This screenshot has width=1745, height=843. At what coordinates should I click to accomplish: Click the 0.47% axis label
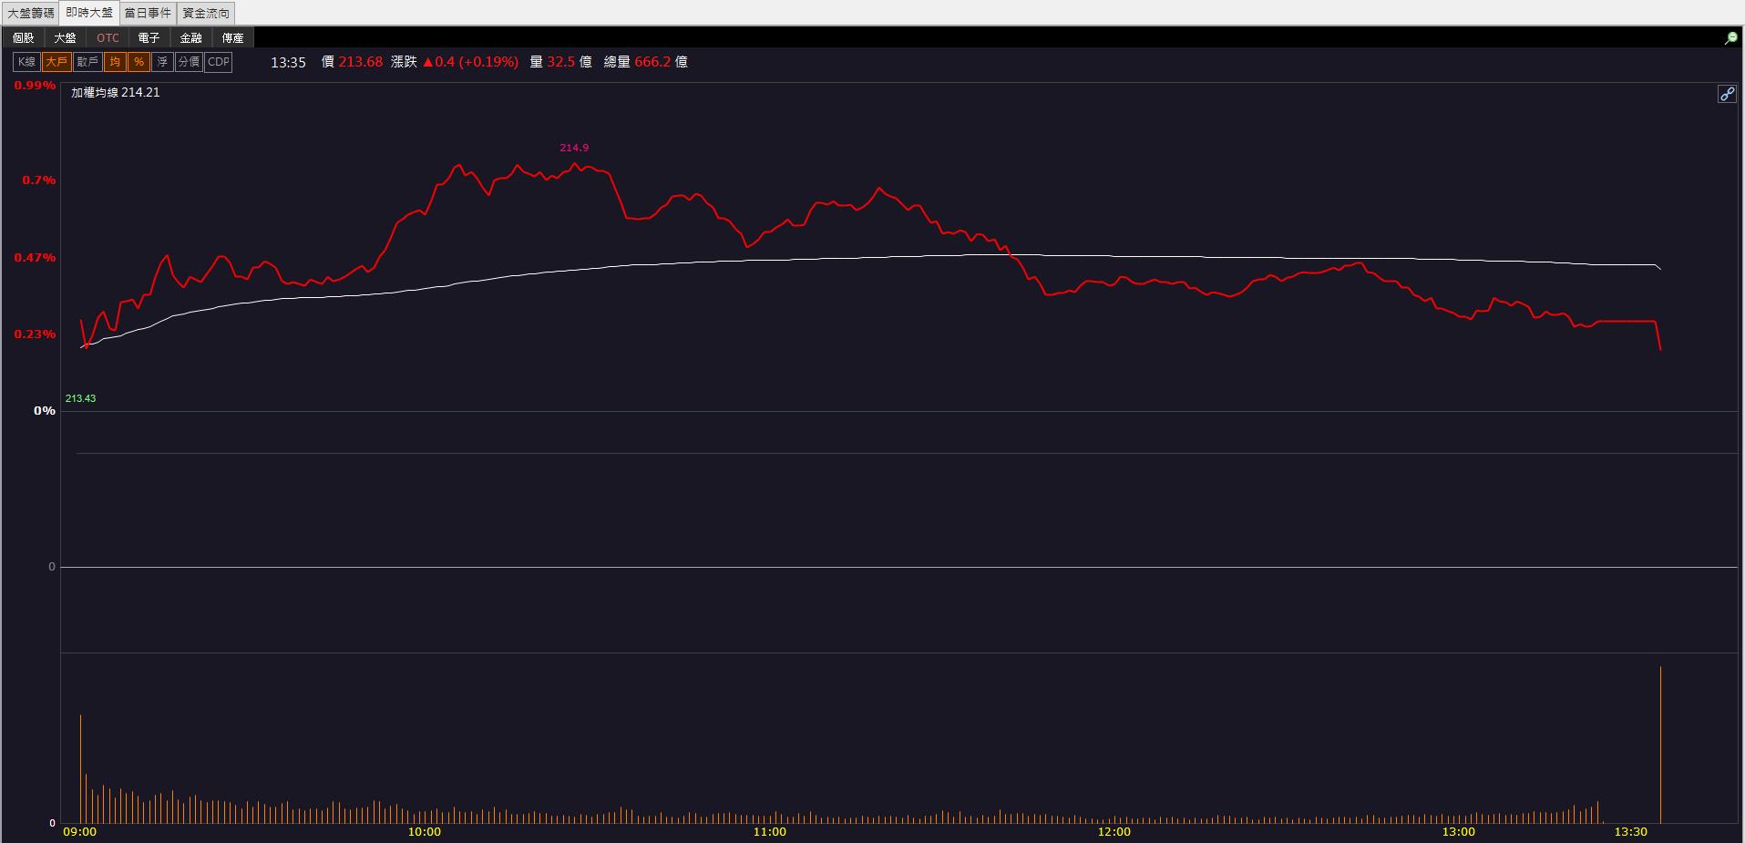tap(35, 258)
